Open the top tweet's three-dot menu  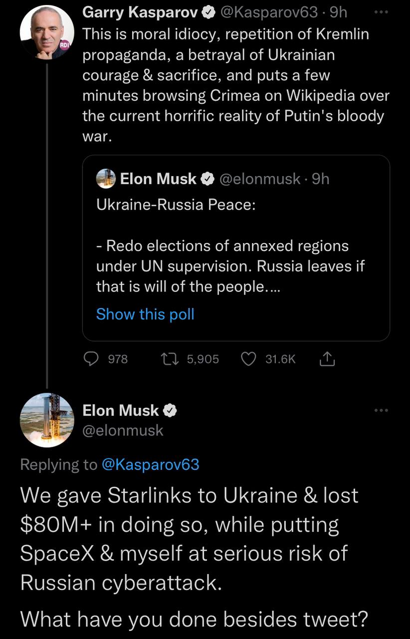point(381,11)
